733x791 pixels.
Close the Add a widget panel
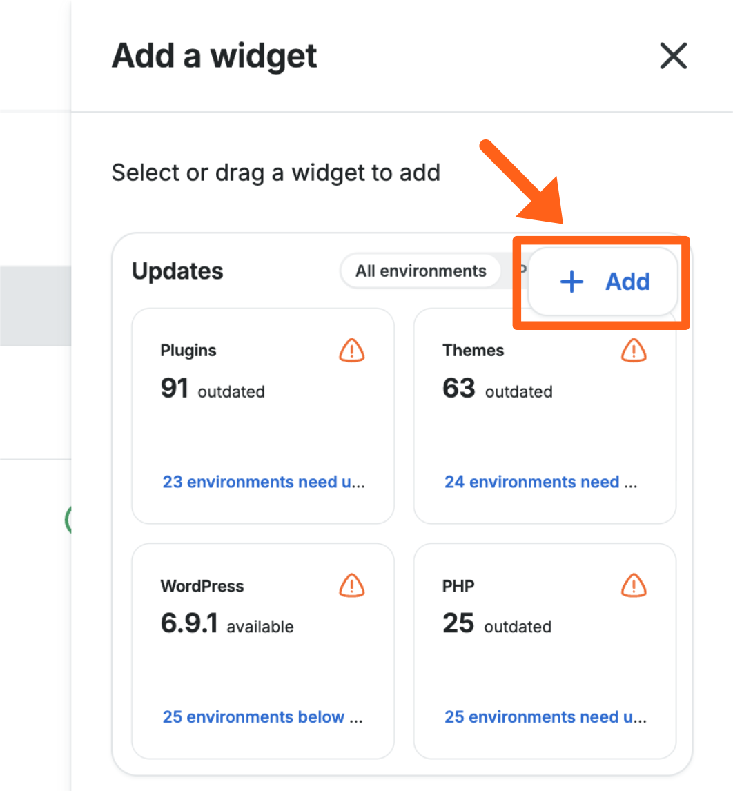[673, 56]
